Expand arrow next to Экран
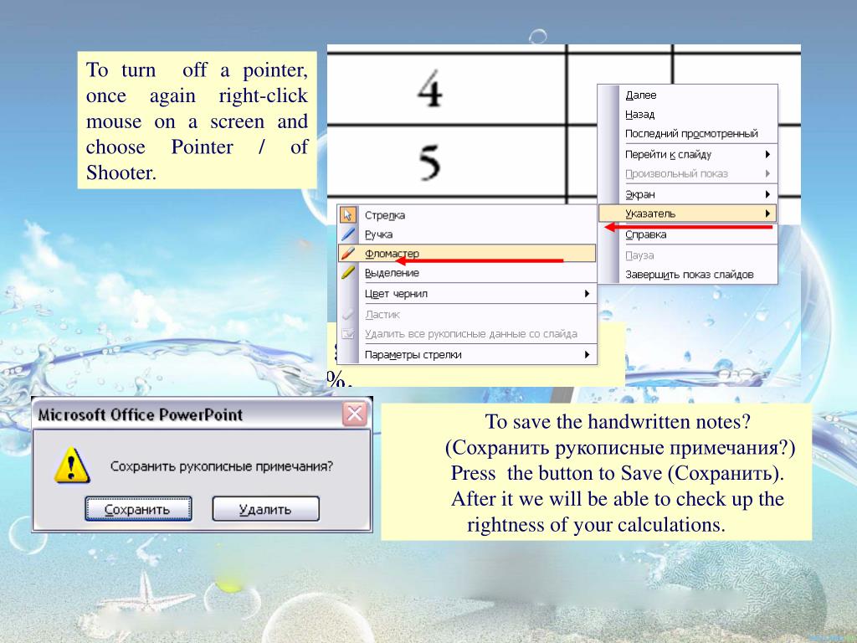857x643 pixels. pyautogui.click(x=768, y=194)
